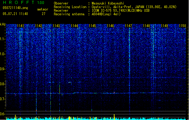Click the meteor count value 27
The height and width of the screenshot is (120, 189).
coord(44,14)
